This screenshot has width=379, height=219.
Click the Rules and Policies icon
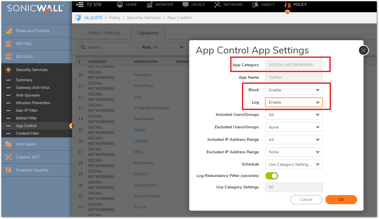pyautogui.click(x=9, y=31)
